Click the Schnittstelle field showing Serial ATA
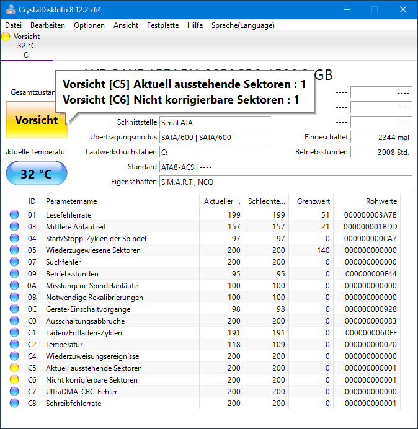The height and width of the screenshot is (429, 418). pyautogui.click(x=215, y=123)
